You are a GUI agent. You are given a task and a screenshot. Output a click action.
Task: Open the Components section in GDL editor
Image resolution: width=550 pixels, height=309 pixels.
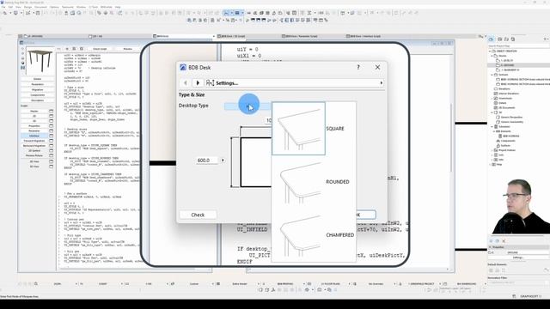38,95
